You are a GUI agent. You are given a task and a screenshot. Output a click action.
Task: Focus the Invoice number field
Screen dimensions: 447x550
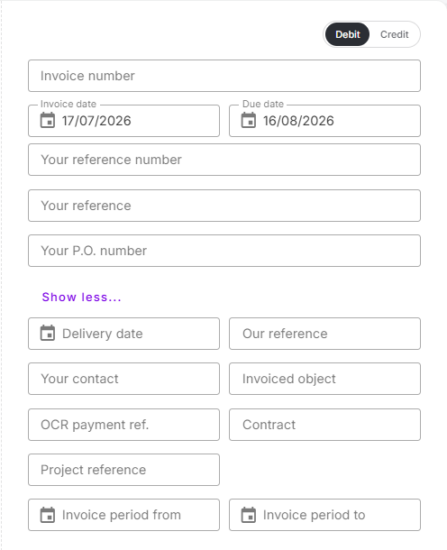click(x=224, y=76)
